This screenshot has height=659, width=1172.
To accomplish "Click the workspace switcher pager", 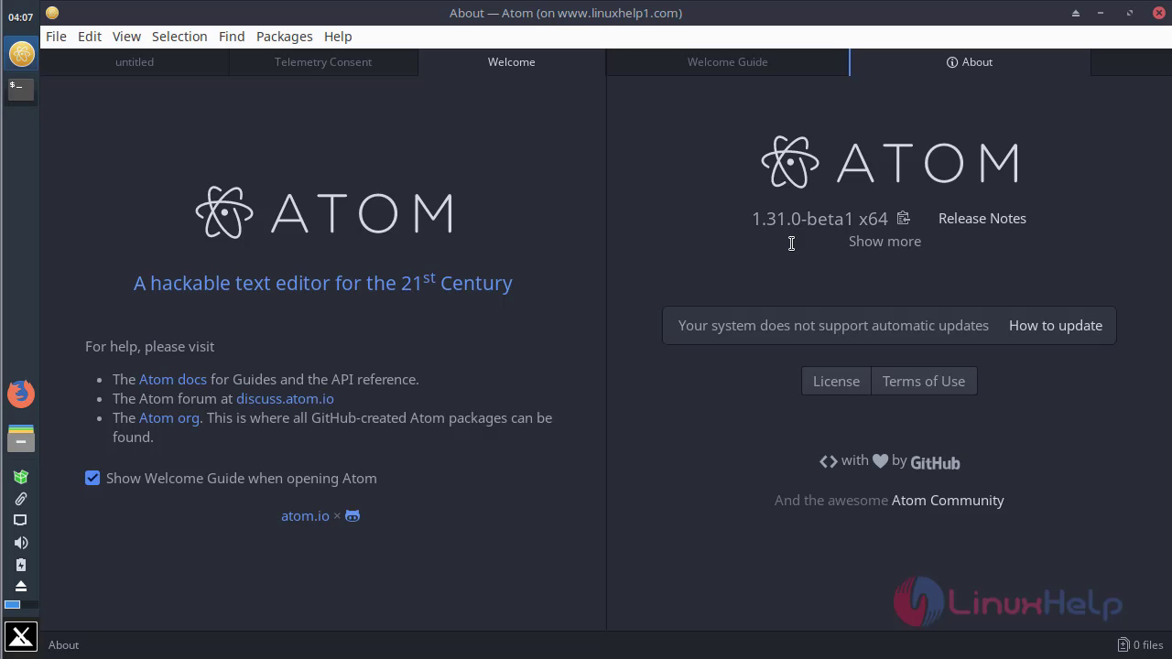I will click(21, 605).
